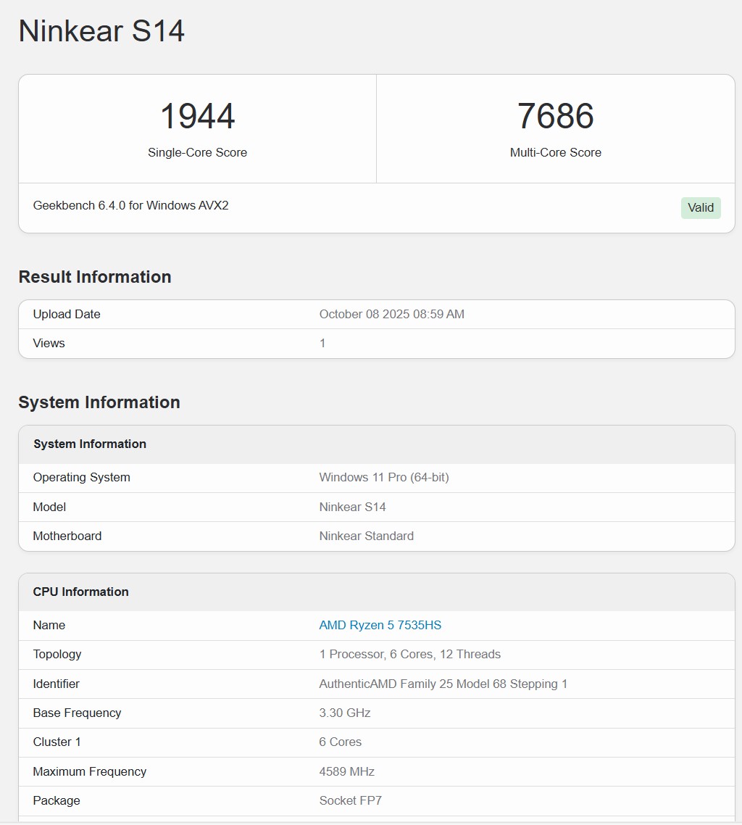Click the Result Information heading
This screenshot has width=742, height=825.
(95, 277)
